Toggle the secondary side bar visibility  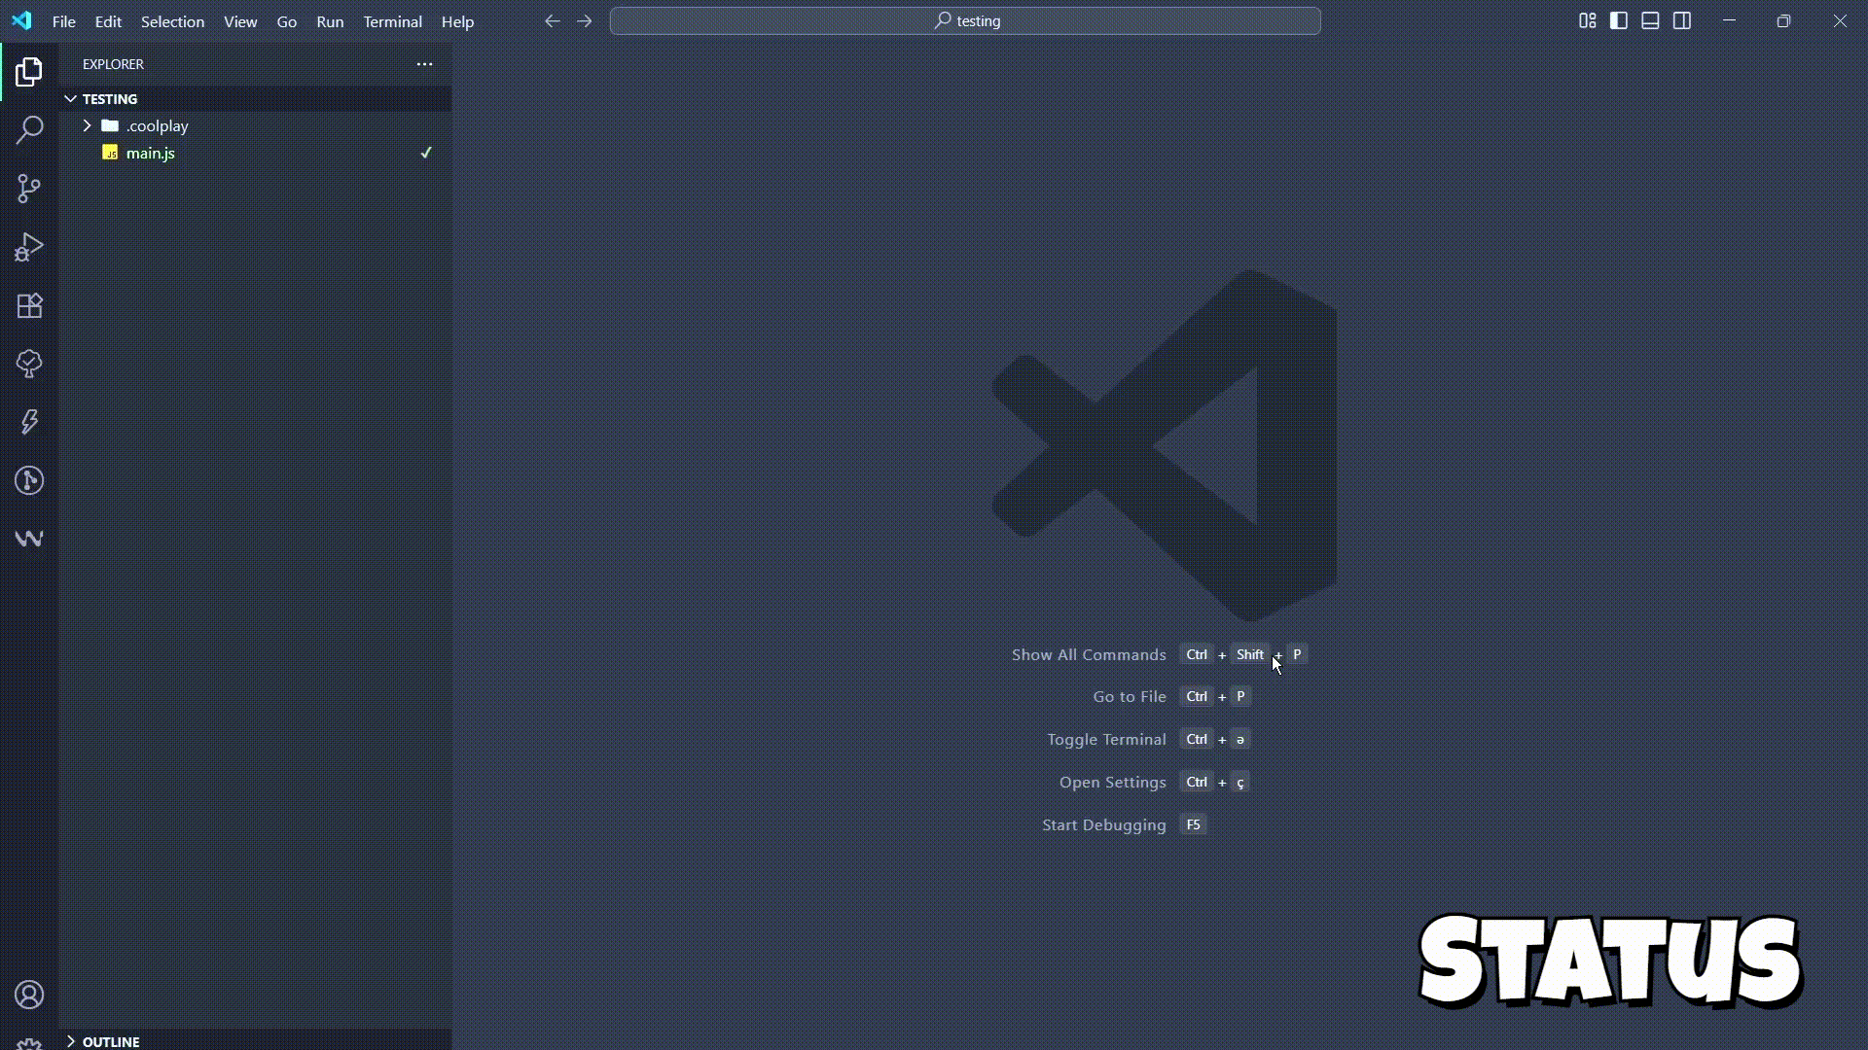coord(1681,20)
